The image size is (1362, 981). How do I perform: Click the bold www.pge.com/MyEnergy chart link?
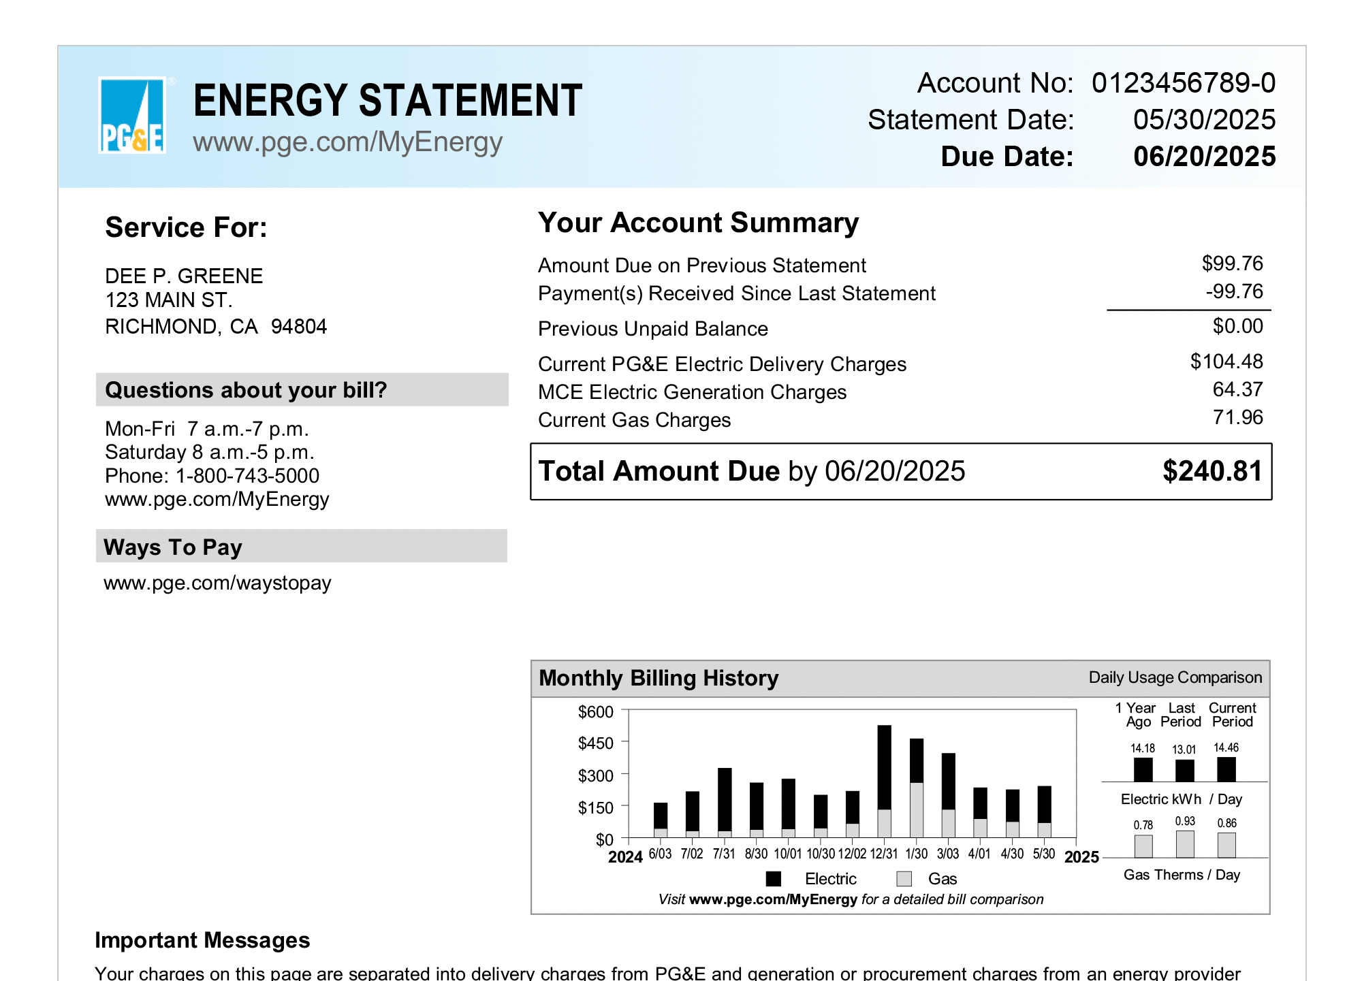pyautogui.click(x=773, y=899)
